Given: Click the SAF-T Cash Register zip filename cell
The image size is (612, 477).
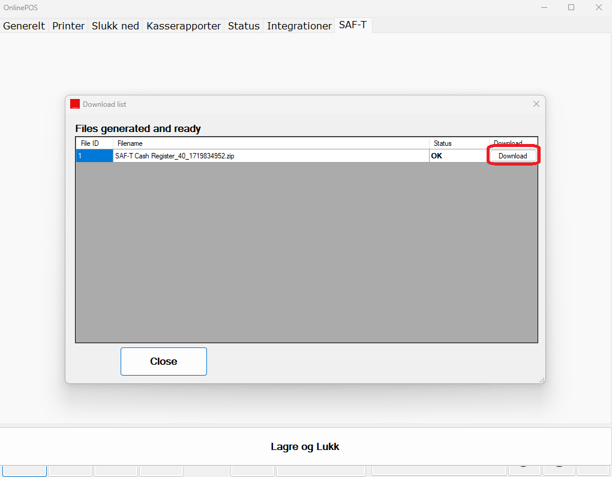Looking at the screenshot, I should click(x=271, y=156).
